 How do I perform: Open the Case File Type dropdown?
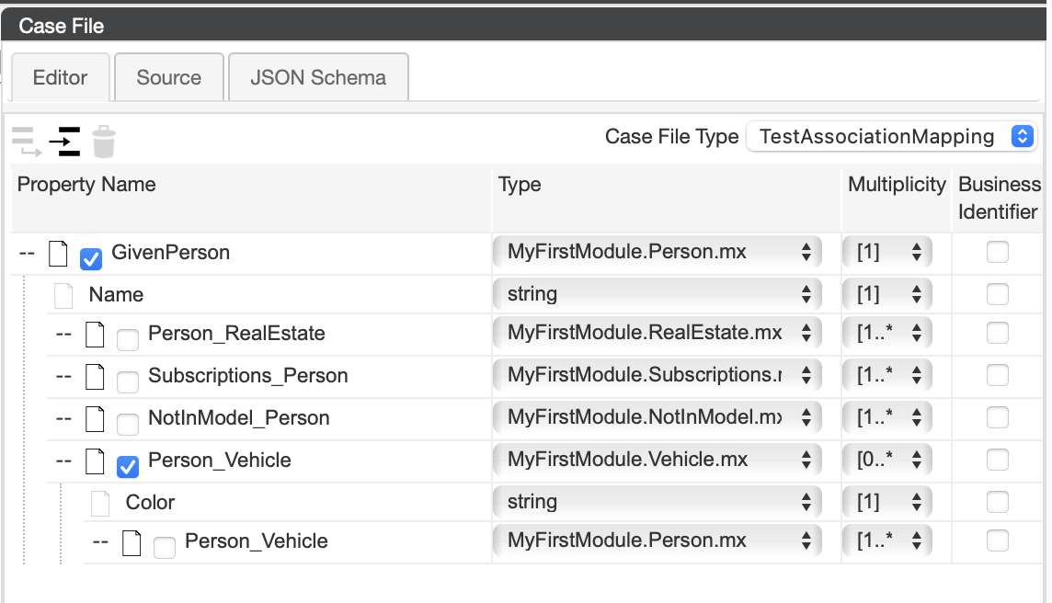click(x=891, y=137)
